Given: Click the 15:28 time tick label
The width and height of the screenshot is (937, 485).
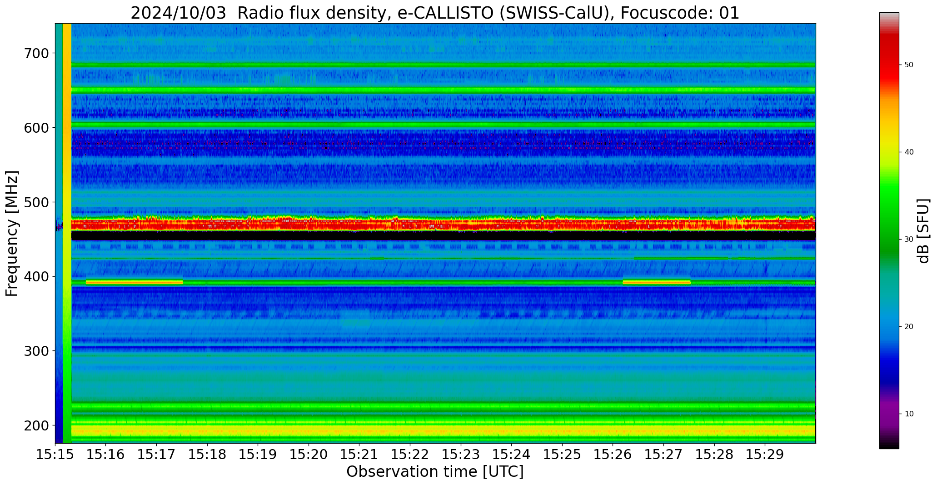Looking at the screenshot, I should 714,455.
